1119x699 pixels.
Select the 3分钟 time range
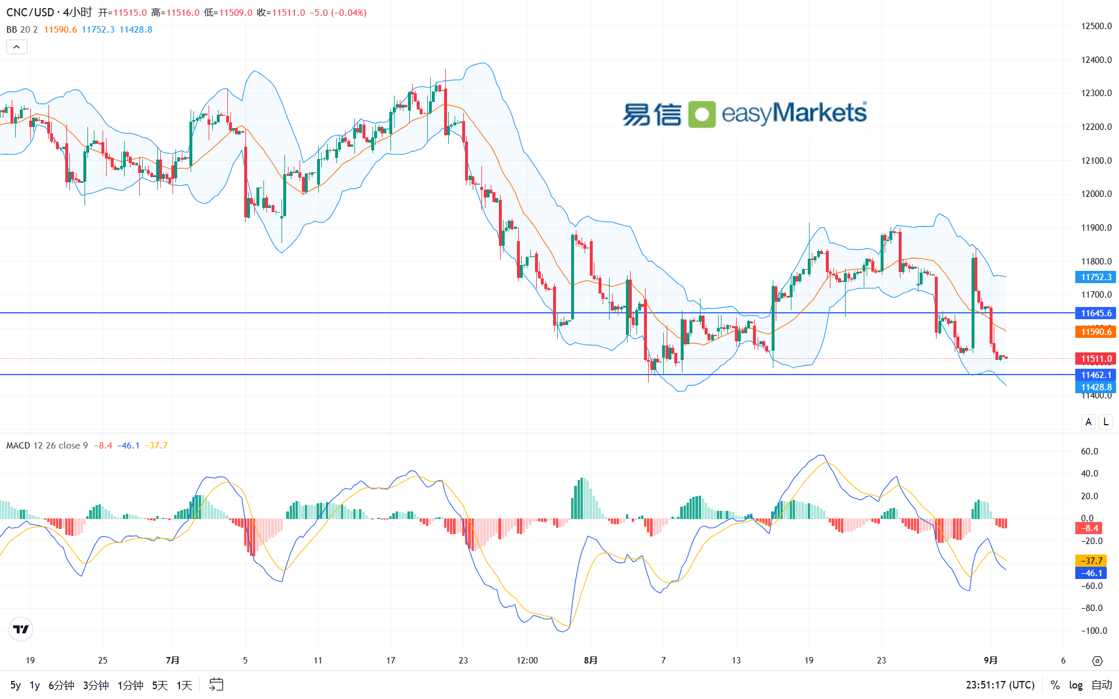click(x=96, y=685)
